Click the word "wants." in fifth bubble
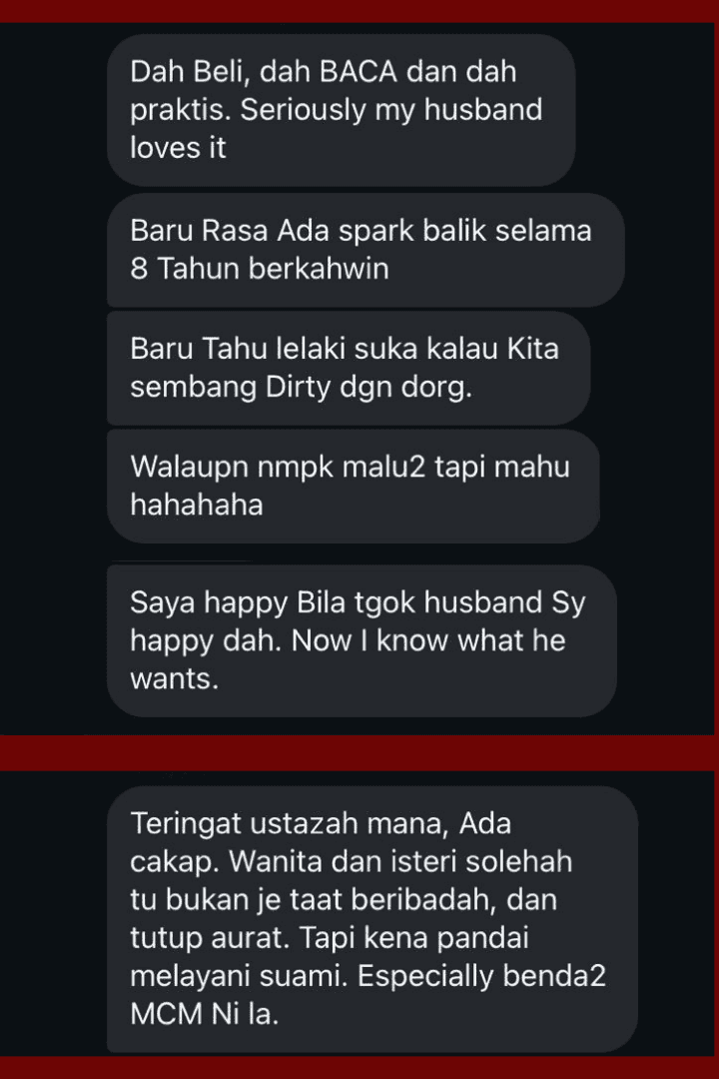 (174, 679)
